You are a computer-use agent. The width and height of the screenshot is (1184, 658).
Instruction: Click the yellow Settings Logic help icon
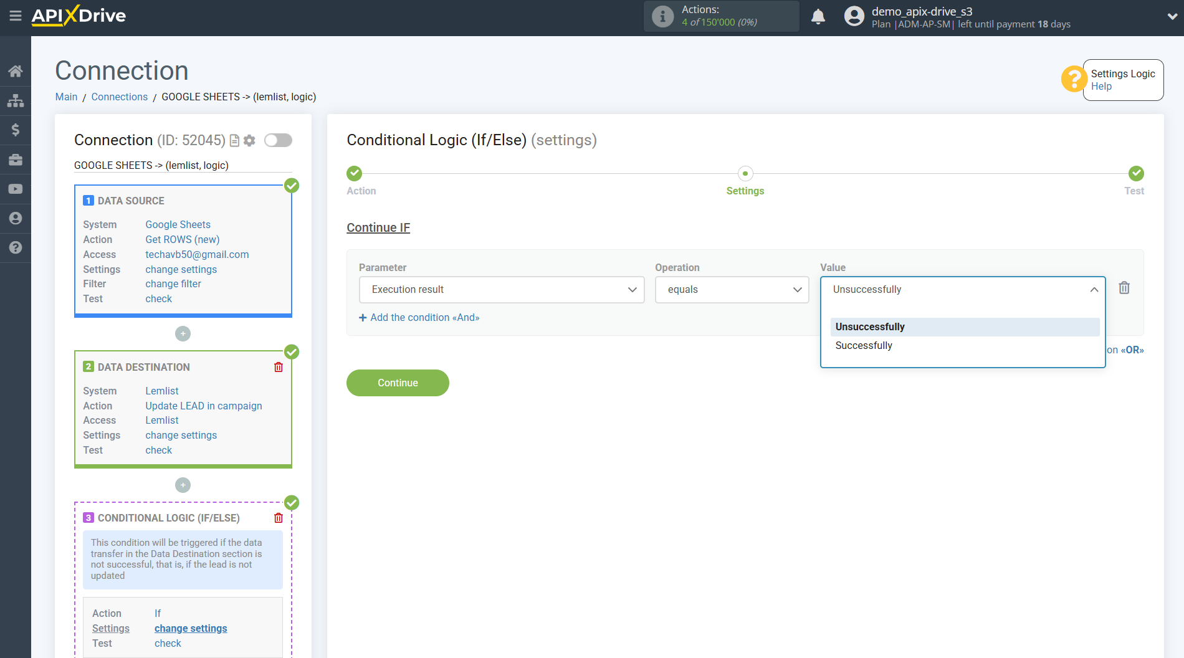tap(1074, 79)
